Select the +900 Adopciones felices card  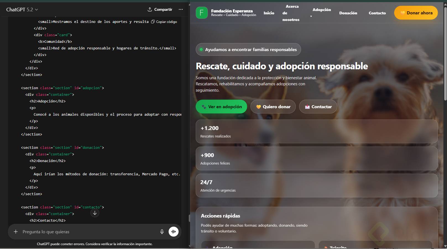click(317, 158)
